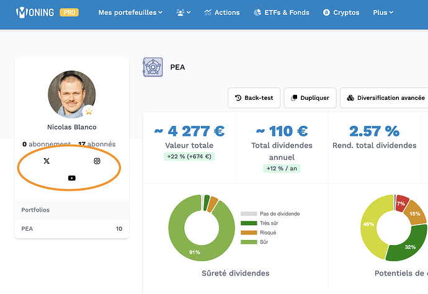Toggle 'Pas de dividende' legend entry

click(270, 214)
